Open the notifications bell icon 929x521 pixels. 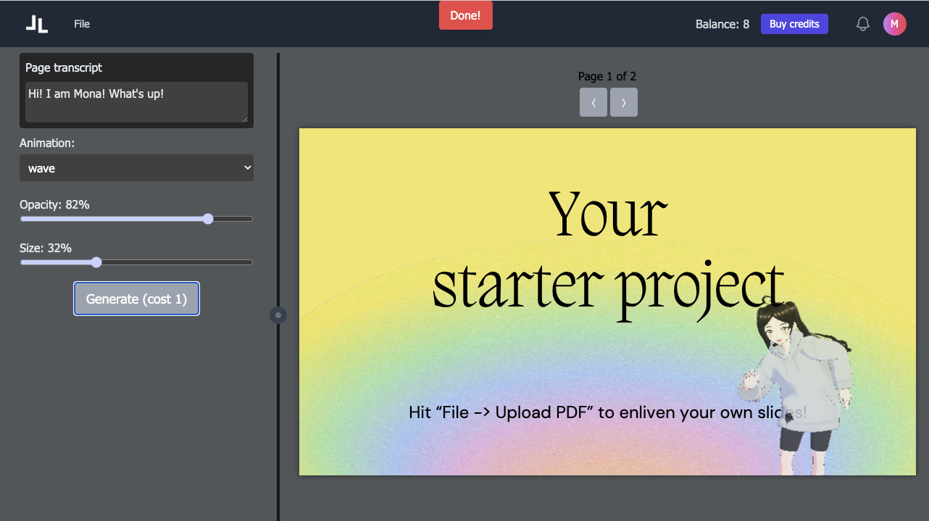pos(862,24)
